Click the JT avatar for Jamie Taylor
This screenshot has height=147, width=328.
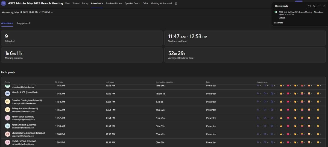coord(8,118)
